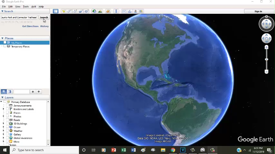The height and width of the screenshot is (154, 275).
Task: Expand the Global Awareness layer node
Action: pyautogui.click(x=3, y=138)
